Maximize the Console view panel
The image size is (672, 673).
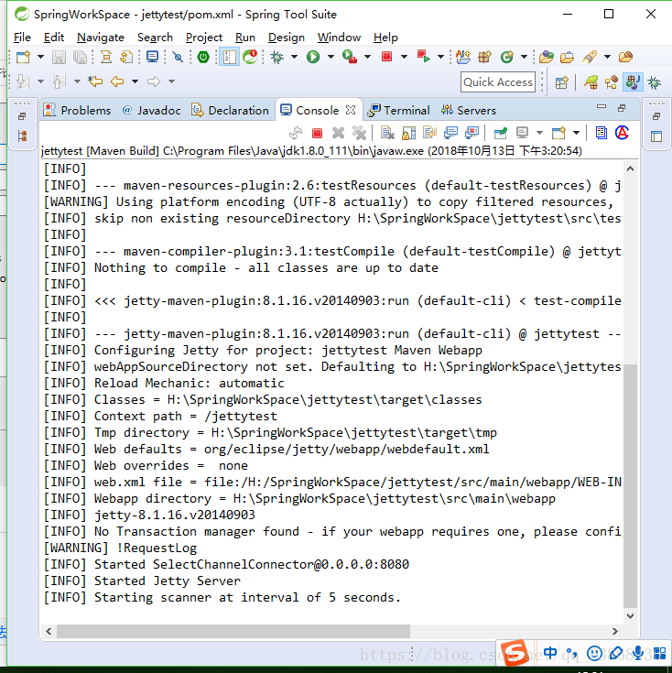coord(622,108)
